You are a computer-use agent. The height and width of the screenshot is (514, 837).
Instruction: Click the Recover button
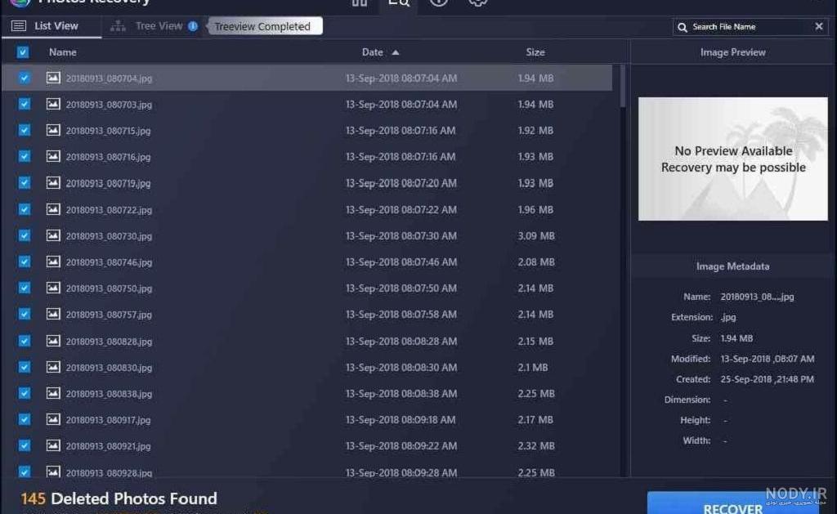pyautogui.click(x=733, y=503)
